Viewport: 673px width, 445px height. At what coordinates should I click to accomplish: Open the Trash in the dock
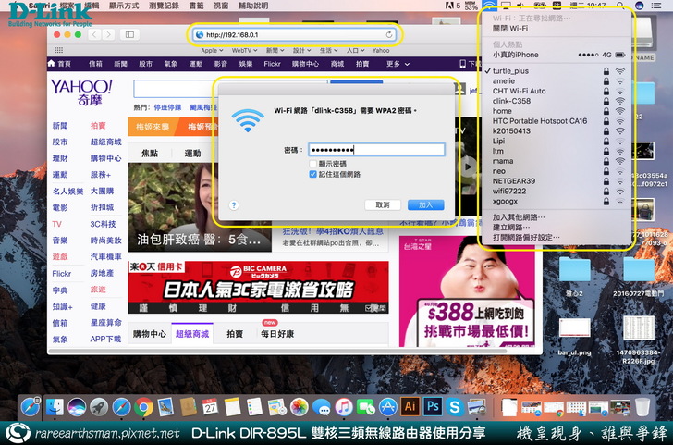[x=642, y=407]
